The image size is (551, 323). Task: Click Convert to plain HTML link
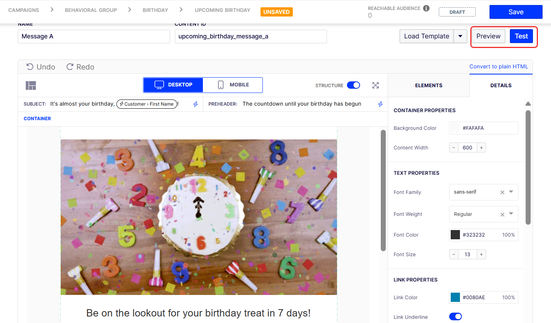[x=498, y=66]
